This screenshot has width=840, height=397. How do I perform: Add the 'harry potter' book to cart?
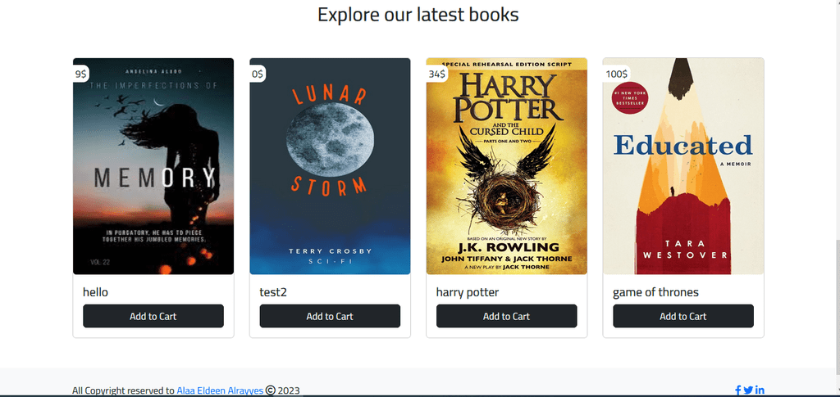[507, 316]
